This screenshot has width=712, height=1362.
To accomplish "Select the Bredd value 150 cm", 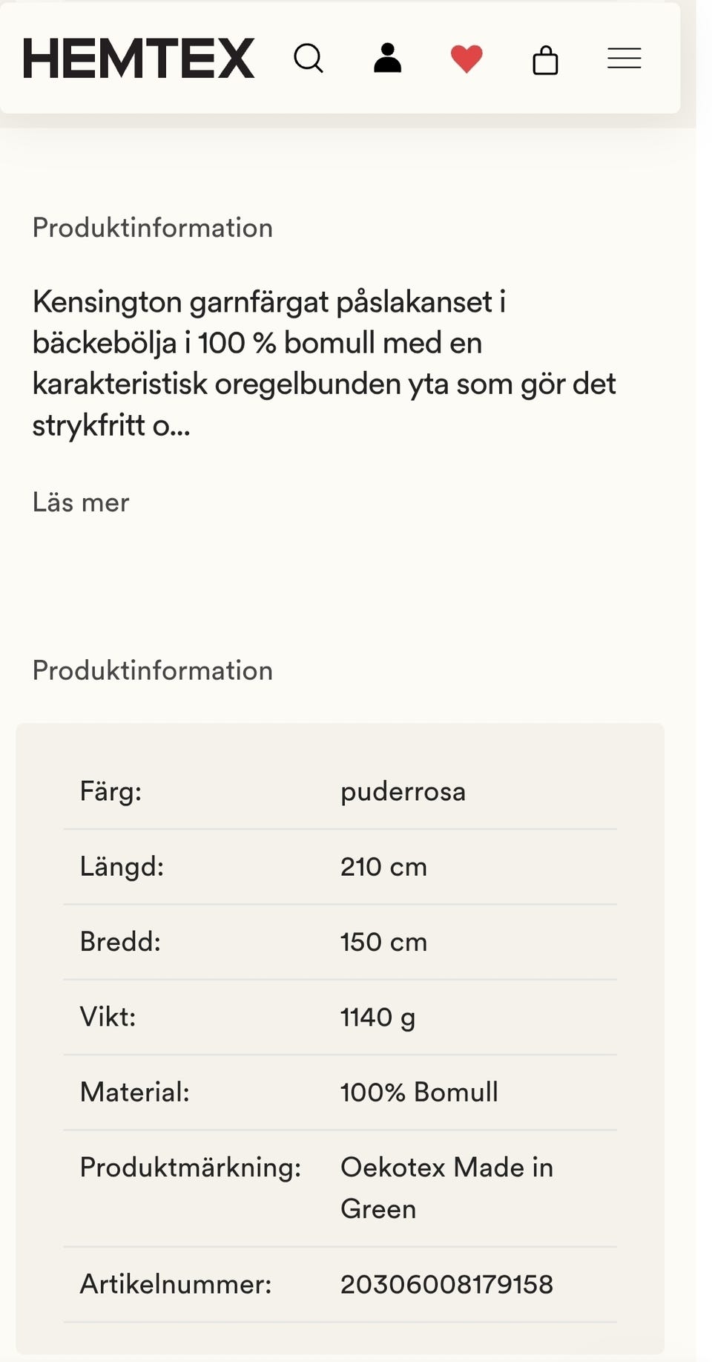I will [384, 942].
